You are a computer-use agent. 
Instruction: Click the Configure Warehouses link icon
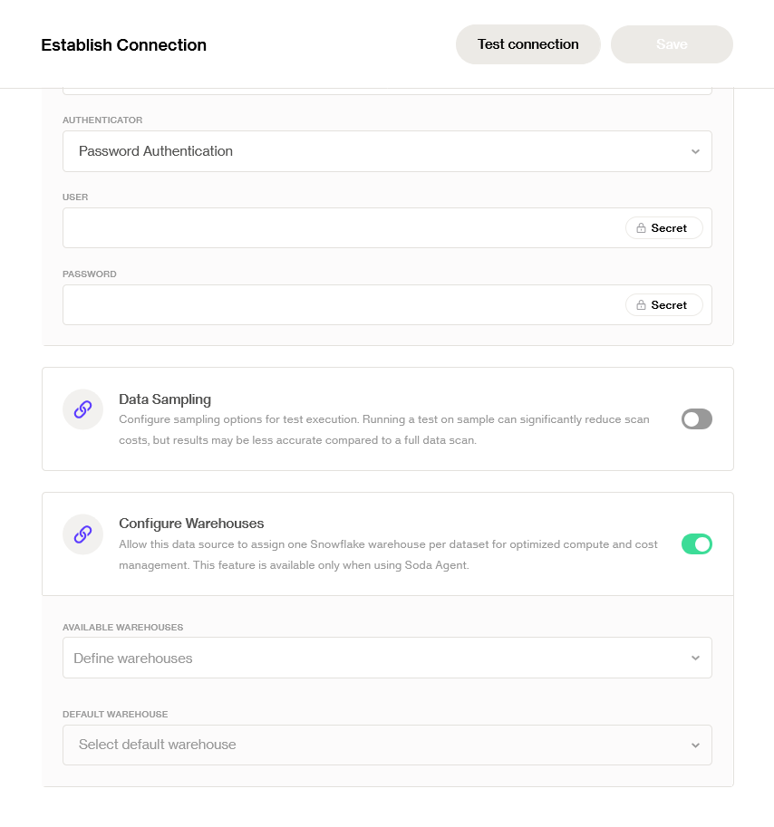(x=82, y=534)
